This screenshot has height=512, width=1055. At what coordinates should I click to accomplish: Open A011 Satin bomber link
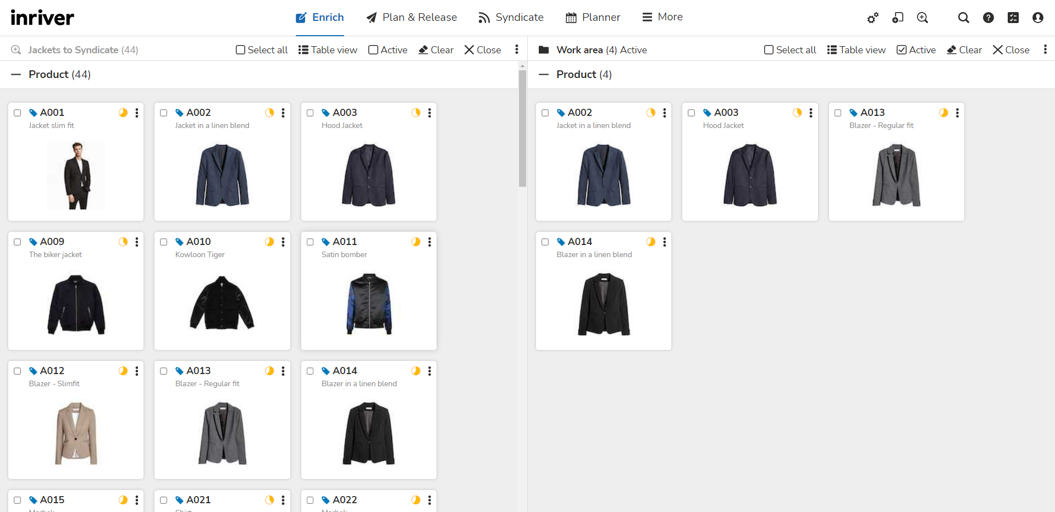point(345,242)
